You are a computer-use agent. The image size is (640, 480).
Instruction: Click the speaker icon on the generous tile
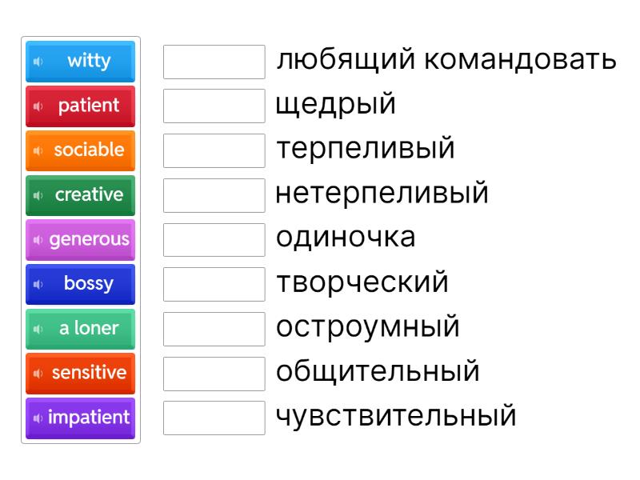[x=38, y=239]
